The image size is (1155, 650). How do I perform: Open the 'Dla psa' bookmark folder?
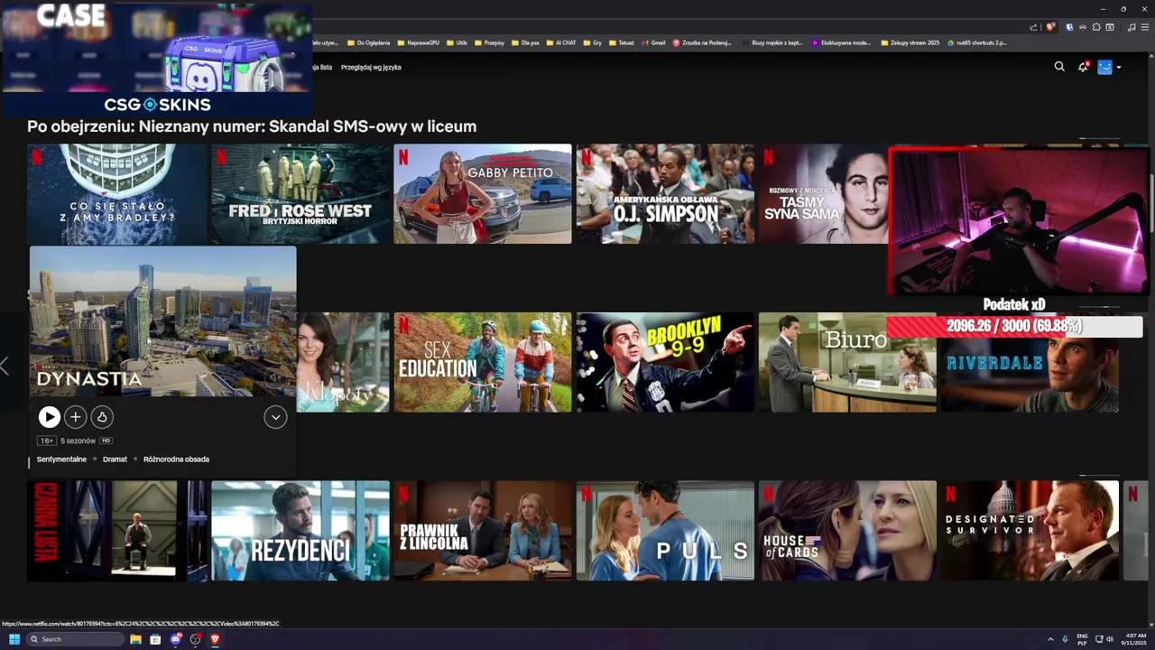tap(525, 42)
